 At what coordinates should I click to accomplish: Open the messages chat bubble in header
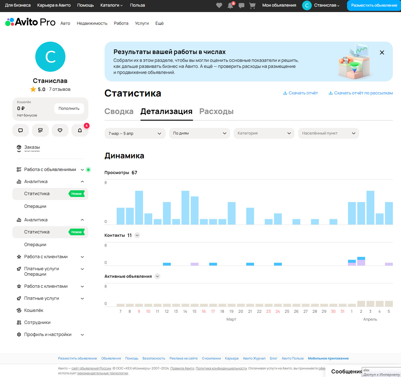click(242, 5)
